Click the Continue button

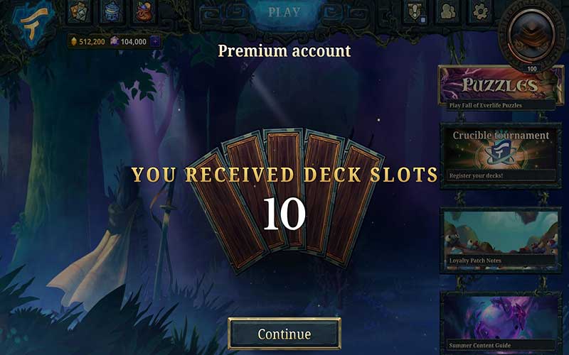click(284, 334)
